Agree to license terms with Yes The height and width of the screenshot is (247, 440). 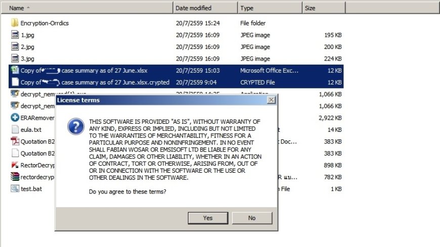pyautogui.click(x=208, y=218)
